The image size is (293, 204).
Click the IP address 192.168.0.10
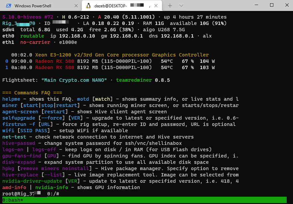77,36
